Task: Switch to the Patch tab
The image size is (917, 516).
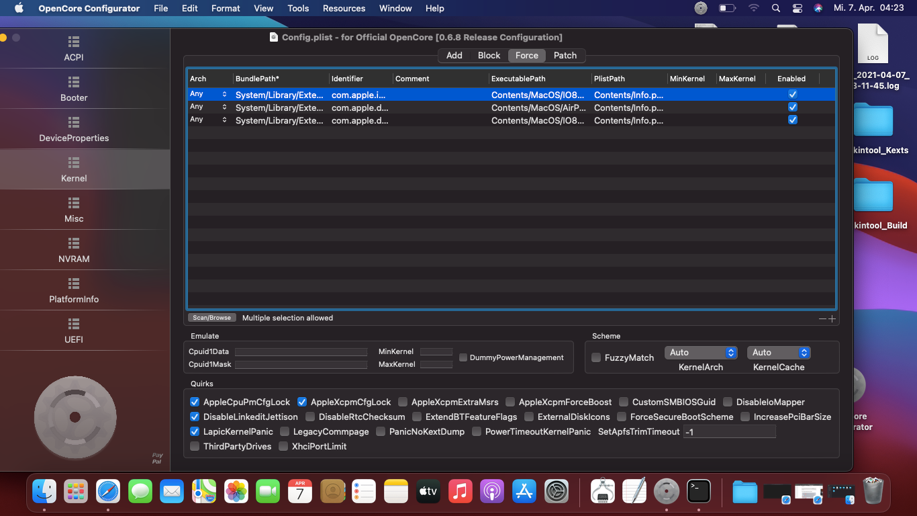Action: tap(565, 56)
